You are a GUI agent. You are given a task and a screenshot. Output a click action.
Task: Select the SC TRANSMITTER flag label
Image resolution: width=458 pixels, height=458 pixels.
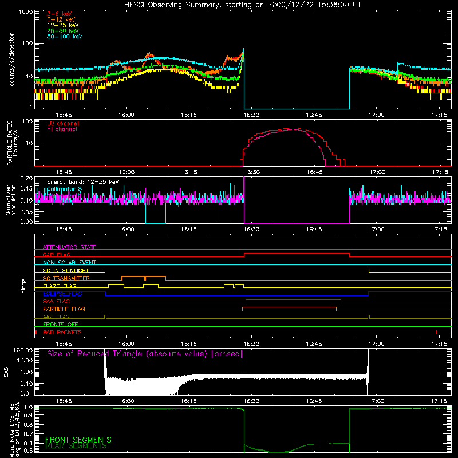point(66,278)
